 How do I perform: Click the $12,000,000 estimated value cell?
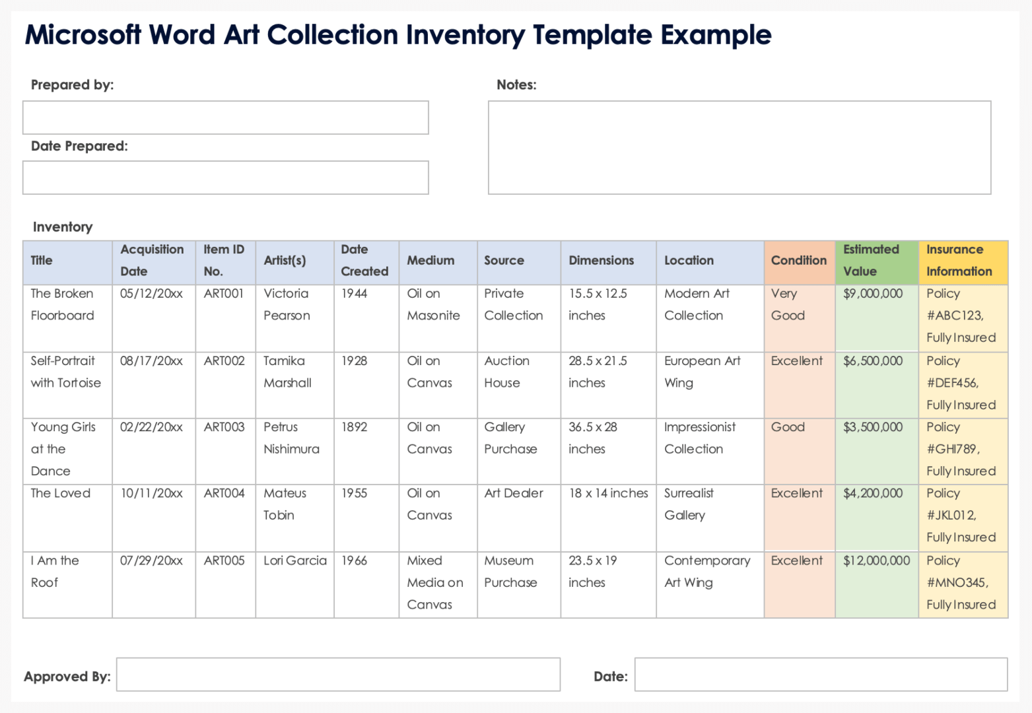pyautogui.click(x=876, y=561)
